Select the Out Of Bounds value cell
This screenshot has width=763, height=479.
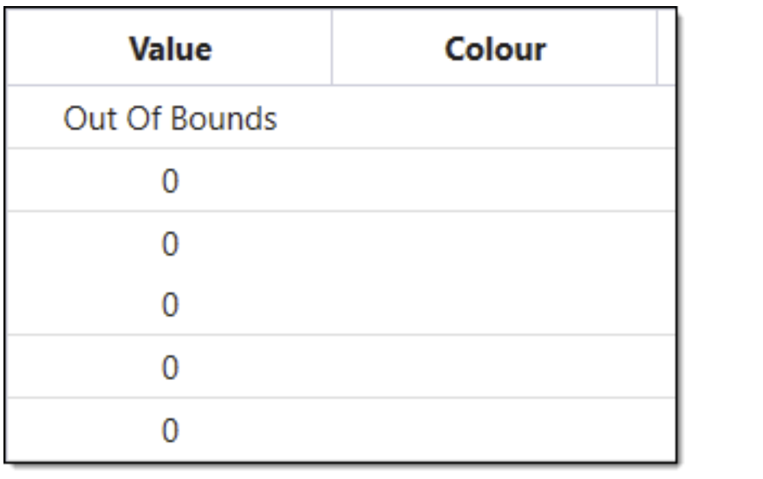coord(170,118)
